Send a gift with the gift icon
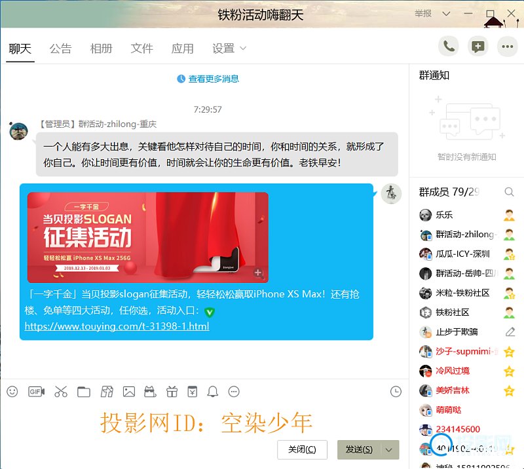This screenshot has width=524, height=469. coord(172,392)
